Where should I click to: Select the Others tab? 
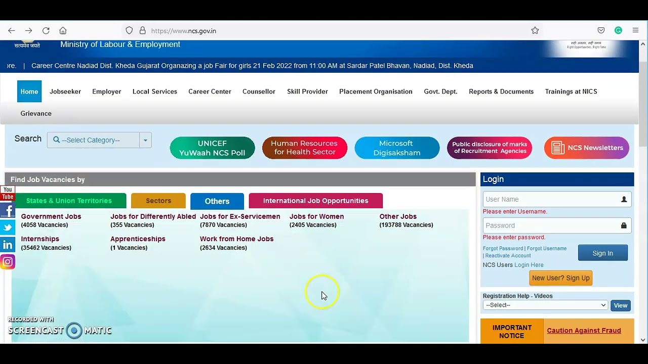point(217,201)
